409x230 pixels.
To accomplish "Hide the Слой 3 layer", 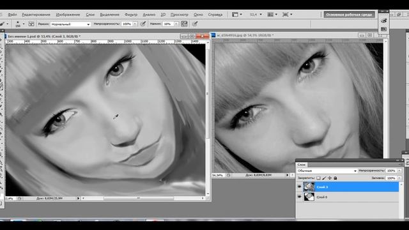I will (x=300, y=187).
